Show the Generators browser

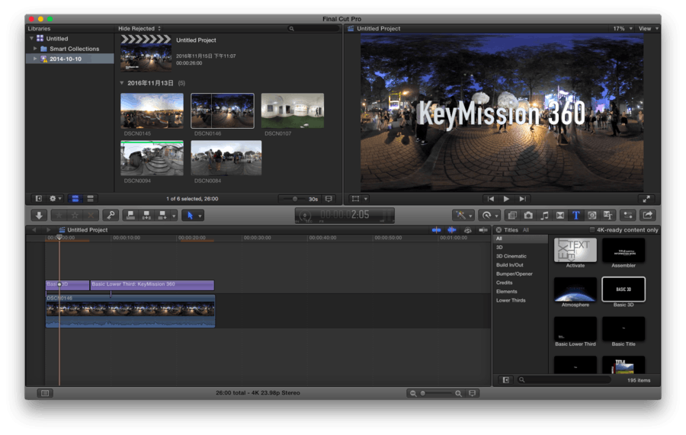coord(592,215)
